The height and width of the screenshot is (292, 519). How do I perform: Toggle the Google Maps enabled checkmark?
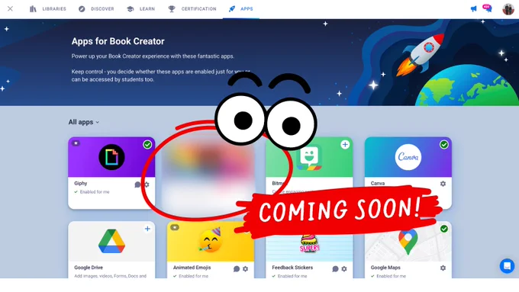point(444,229)
